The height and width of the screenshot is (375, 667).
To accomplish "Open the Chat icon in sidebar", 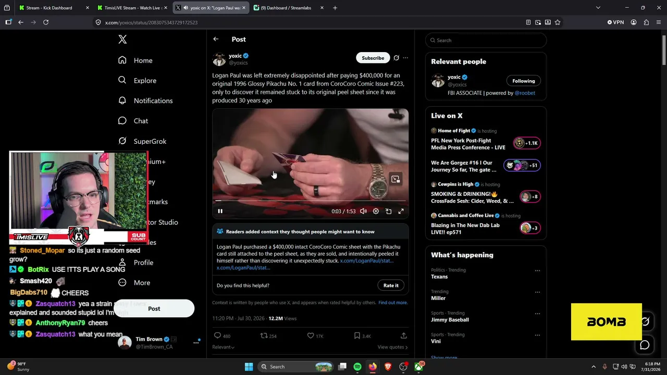I will point(122,121).
